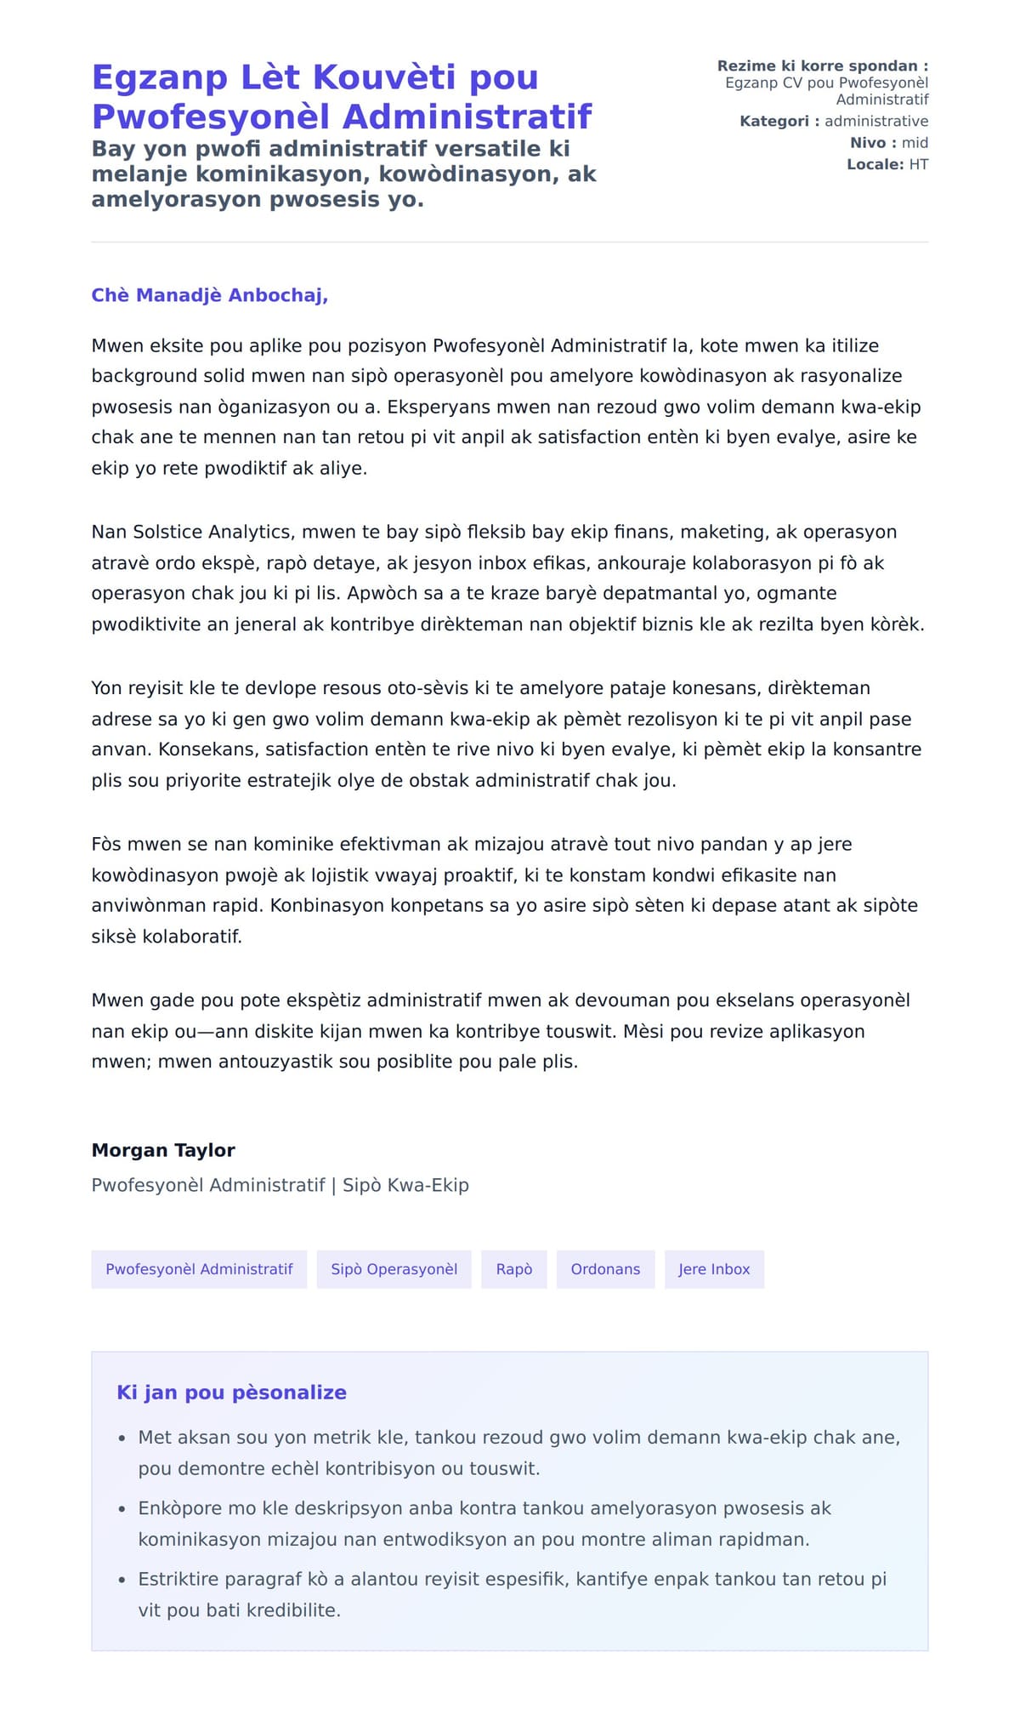Viewport: 1020px width, 1709px height.
Task: Click the tip starting with Estriktire paragraf
Action: 512,1594
